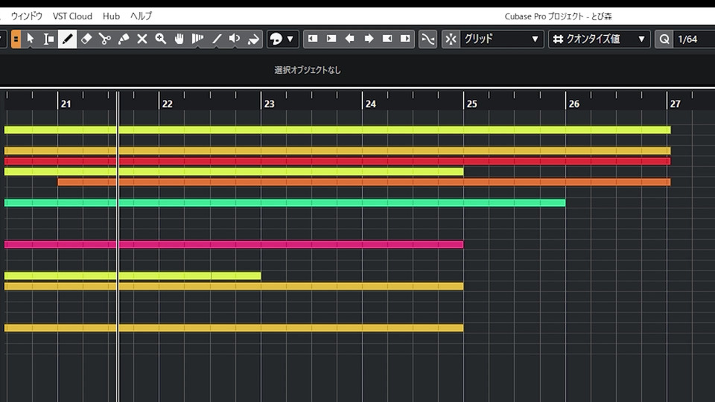Click the nudge Trim Start Left button

click(x=313, y=39)
